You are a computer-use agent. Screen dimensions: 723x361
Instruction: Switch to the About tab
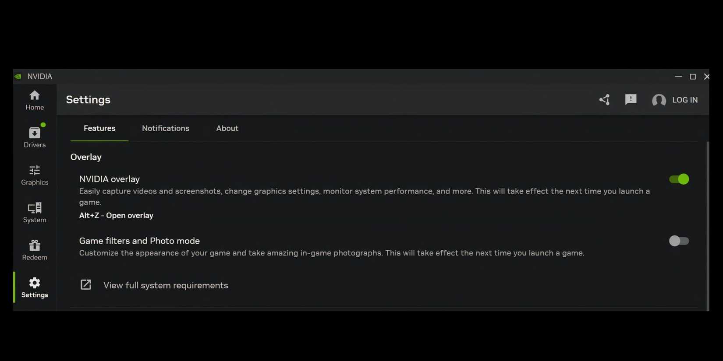(227, 128)
